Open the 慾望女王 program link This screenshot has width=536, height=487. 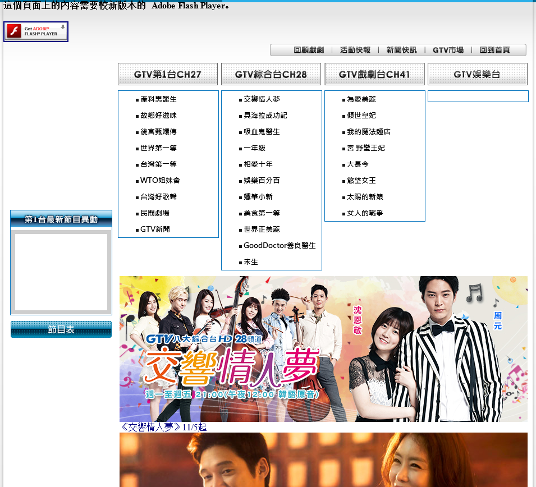click(361, 181)
